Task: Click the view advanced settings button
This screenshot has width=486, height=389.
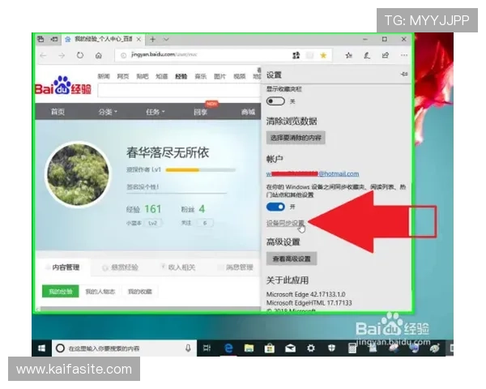Action: [x=292, y=259]
